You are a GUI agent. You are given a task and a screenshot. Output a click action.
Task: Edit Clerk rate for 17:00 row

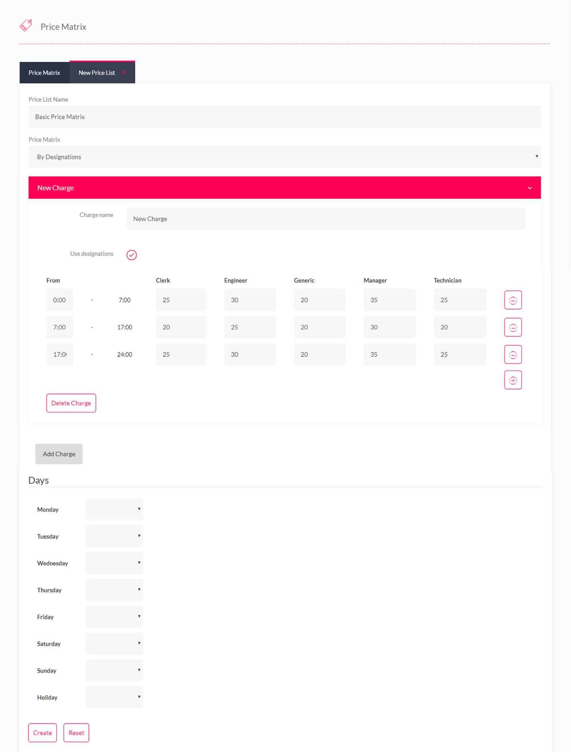point(181,354)
